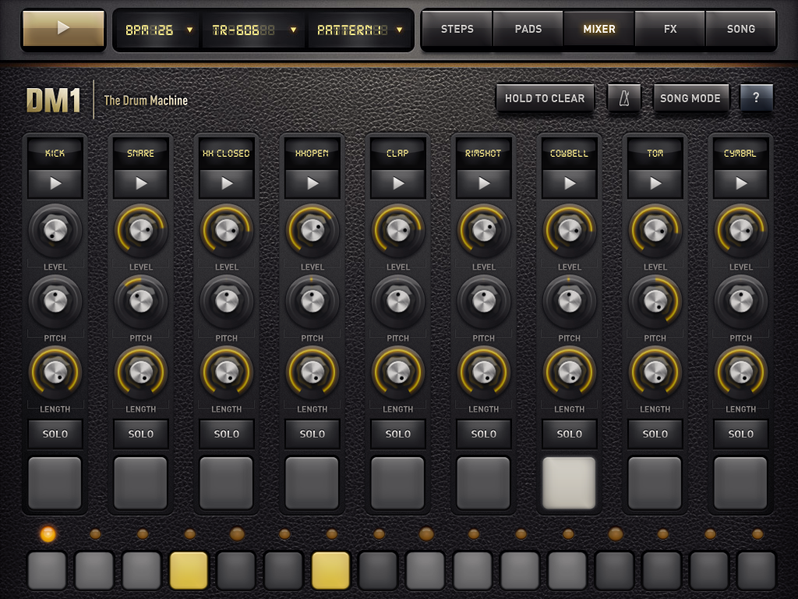Preview the Kick sound with its play icon
The height and width of the screenshot is (599, 798).
coord(55,183)
